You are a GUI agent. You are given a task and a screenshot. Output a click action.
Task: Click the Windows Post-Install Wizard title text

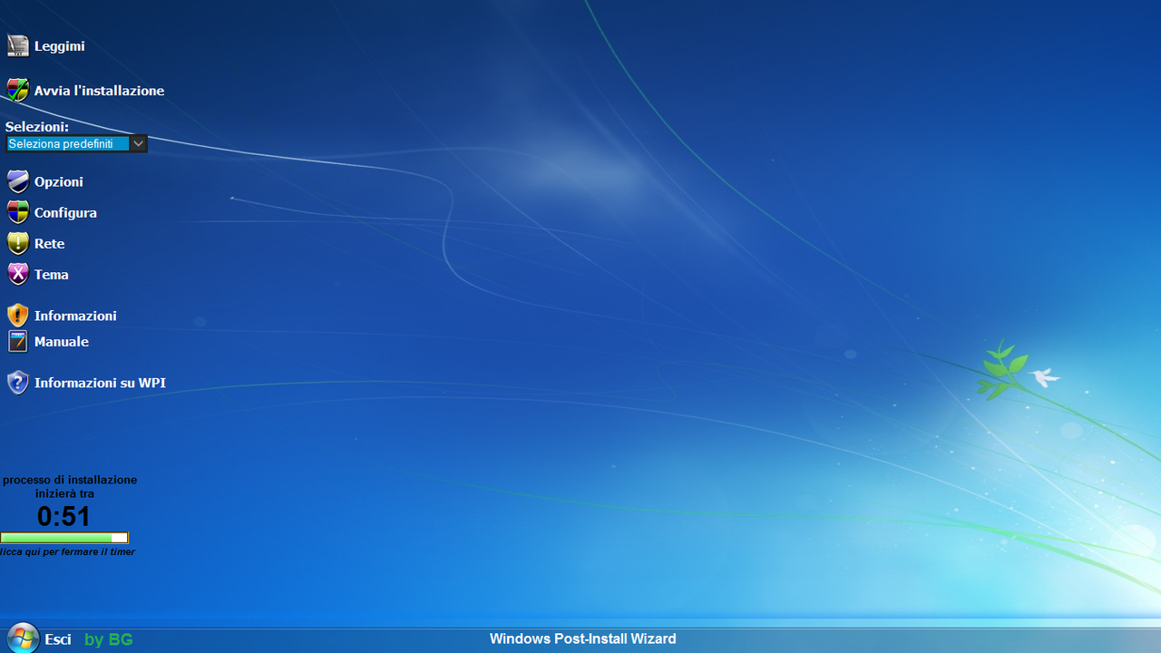[x=583, y=638]
